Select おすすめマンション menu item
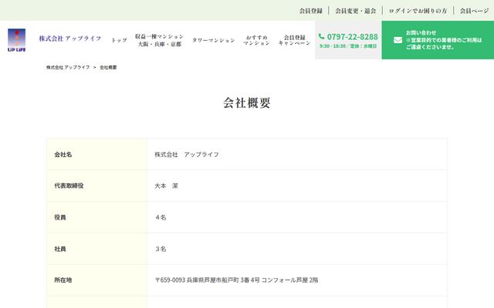This screenshot has height=308, width=494. (256, 40)
